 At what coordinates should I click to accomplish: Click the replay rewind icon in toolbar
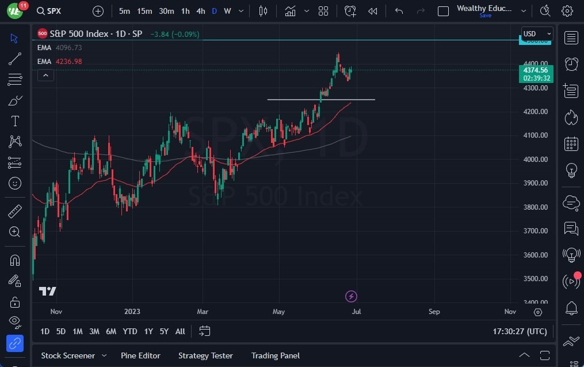coord(373,11)
